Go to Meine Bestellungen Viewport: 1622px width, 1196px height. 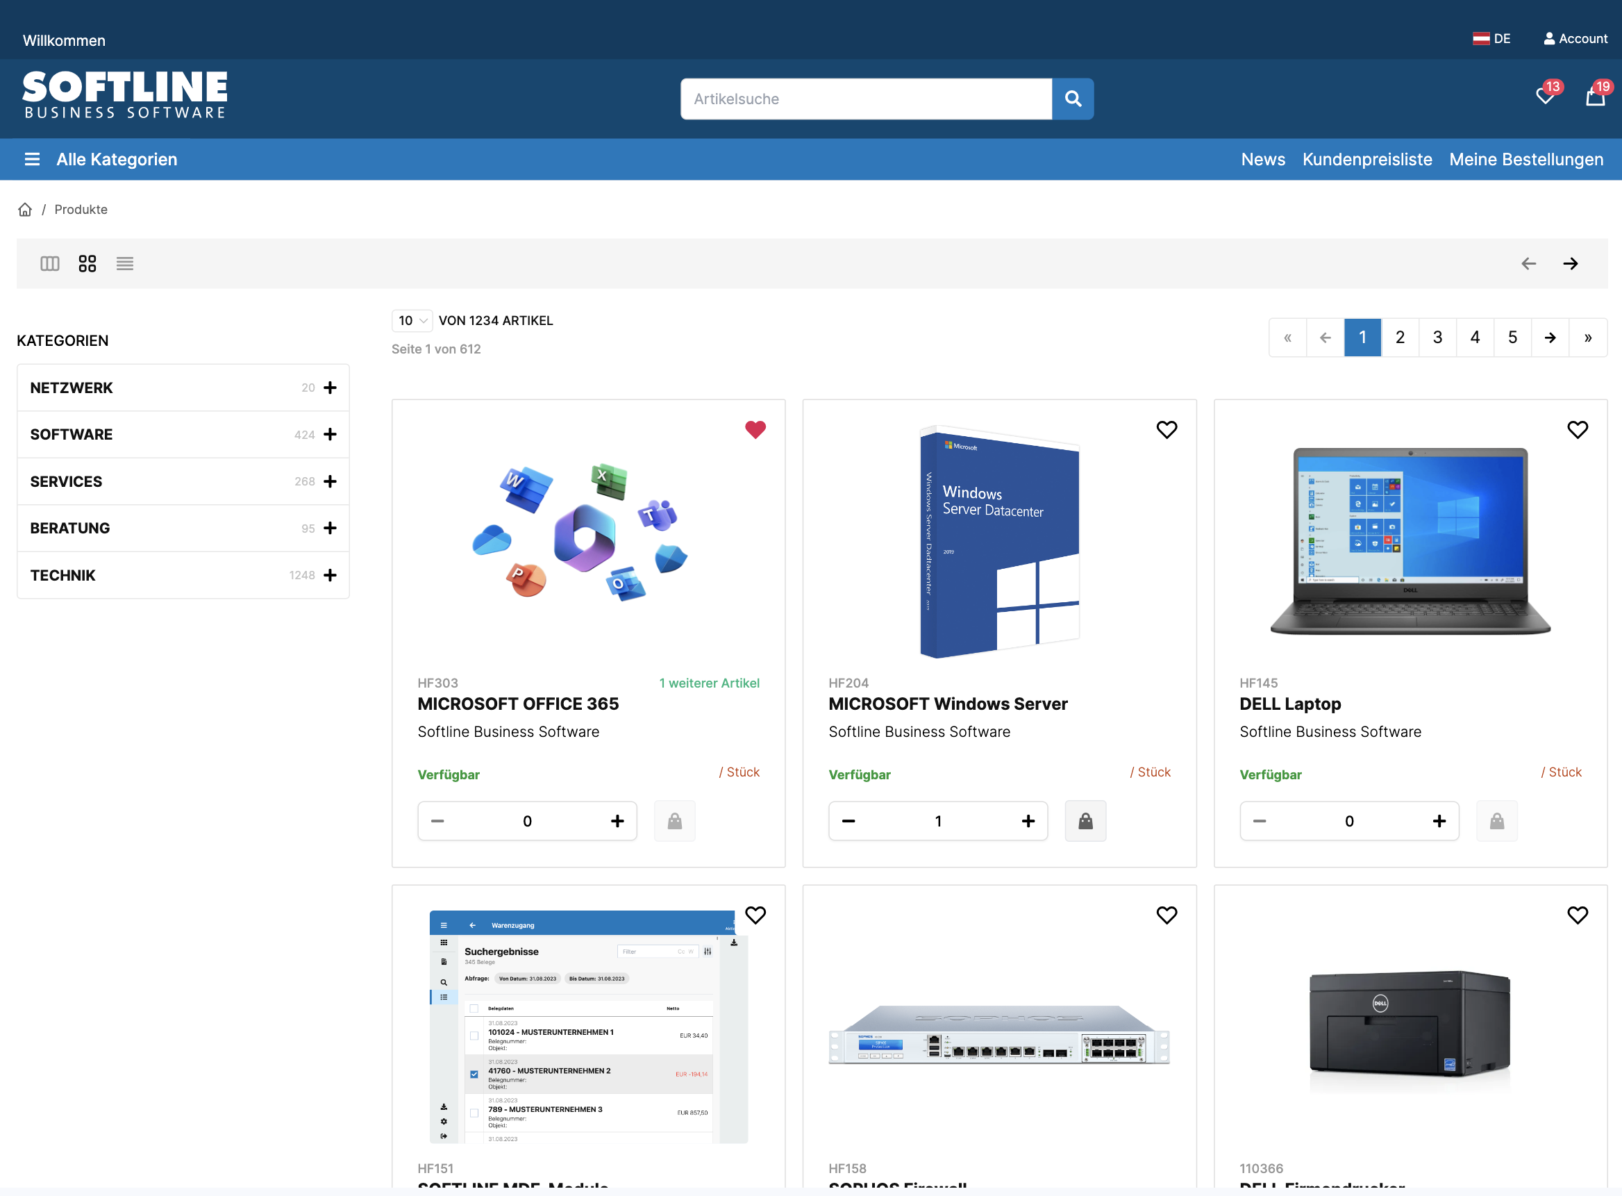[x=1525, y=159]
